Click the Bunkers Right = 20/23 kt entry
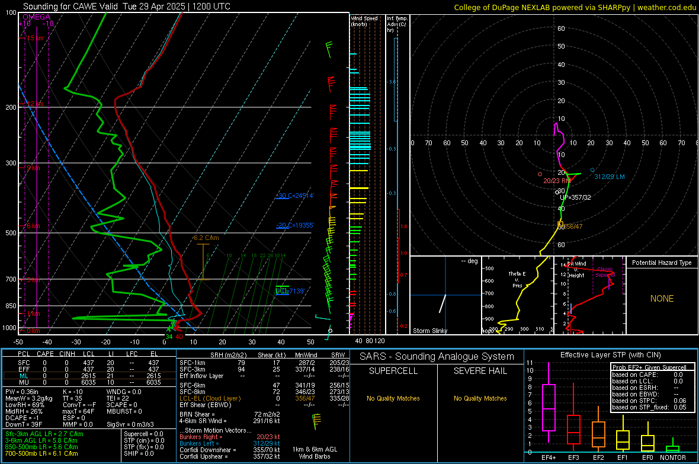This screenshot has height=464, width=699. coord(230,437)
